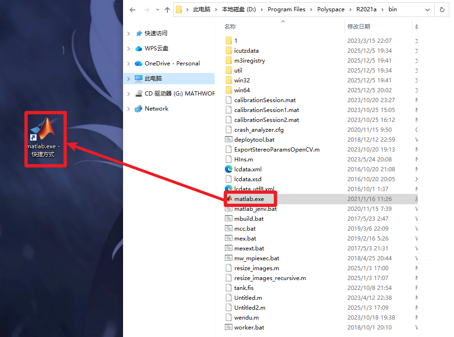Click the Program Files breadcrumb
Screen dimensions: 454x337
point(286,9)
